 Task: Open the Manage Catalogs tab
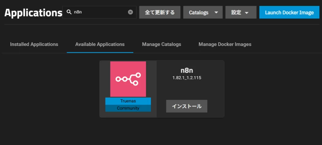tap(162, 44)
